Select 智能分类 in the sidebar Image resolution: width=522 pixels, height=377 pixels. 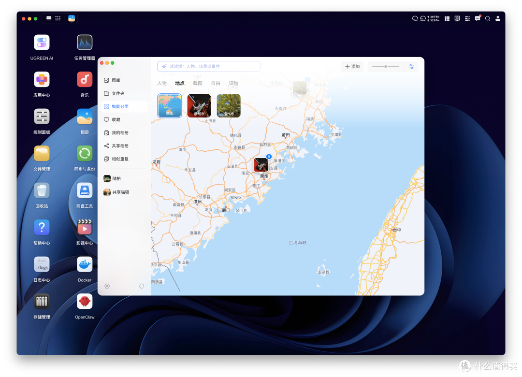coord(124,106)
